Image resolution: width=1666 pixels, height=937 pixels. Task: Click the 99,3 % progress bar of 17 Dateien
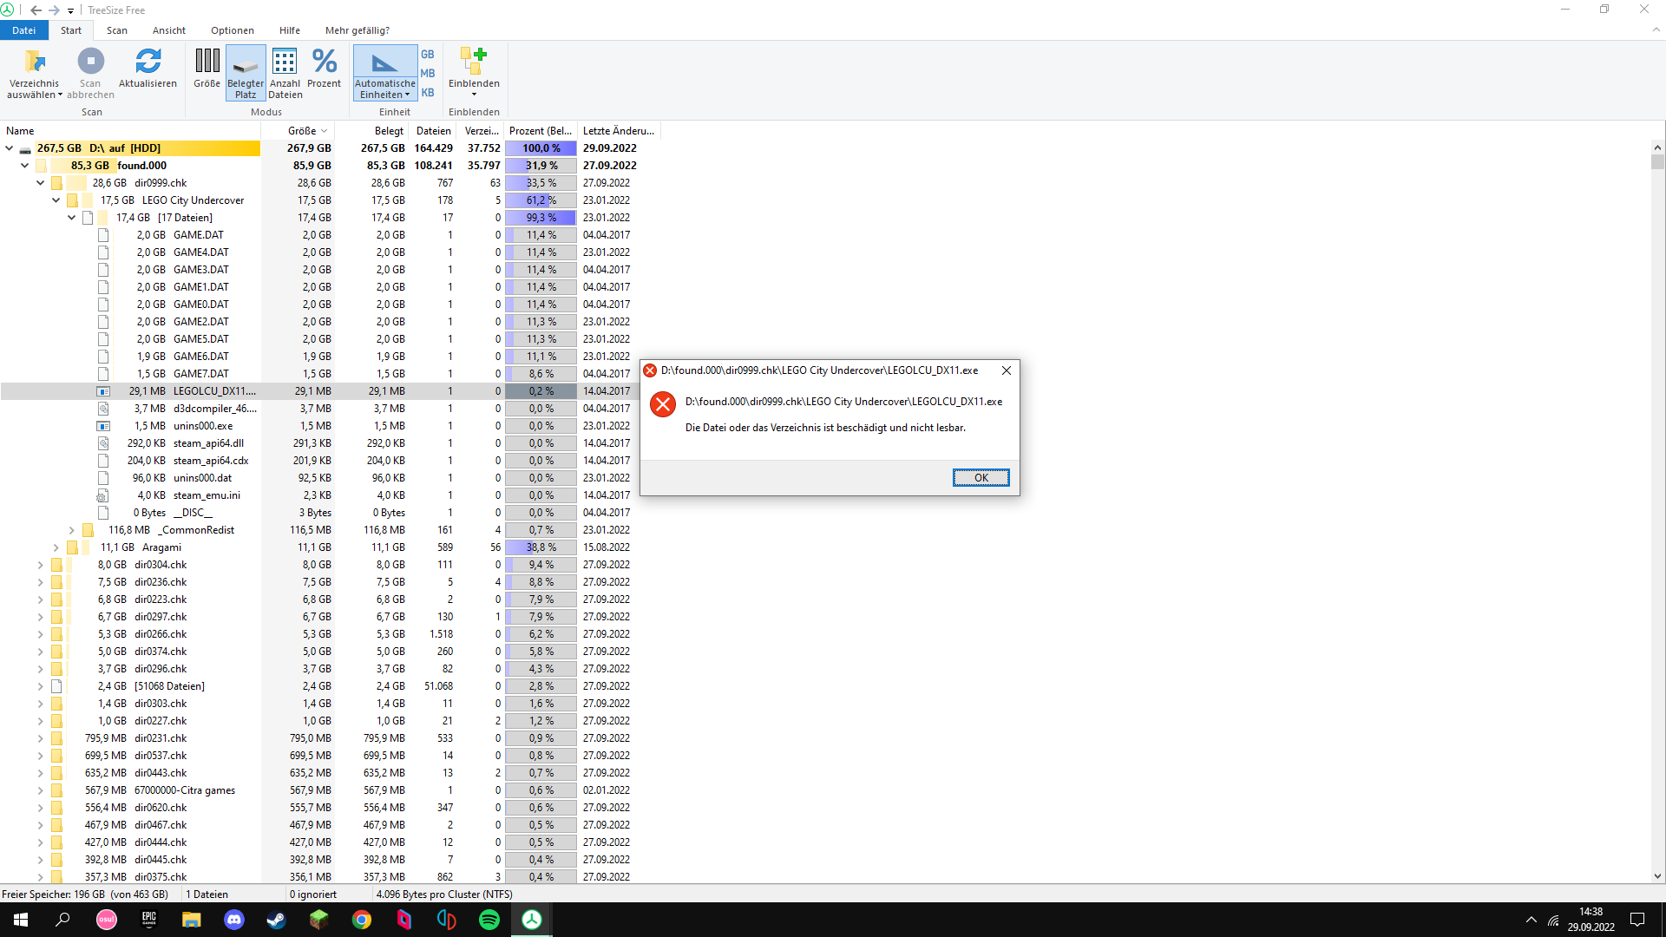coord(540,218)
